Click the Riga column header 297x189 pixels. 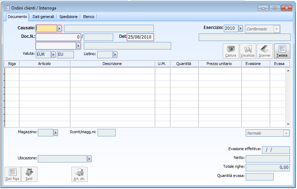[12, 64]
